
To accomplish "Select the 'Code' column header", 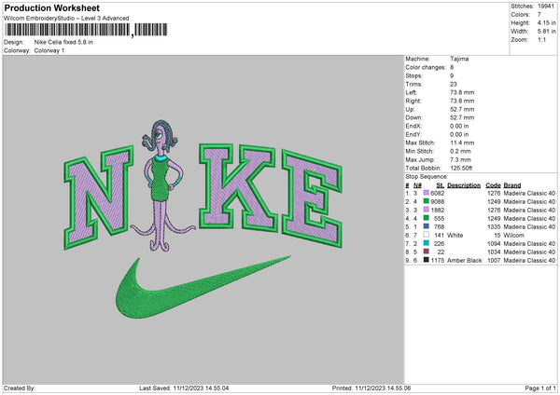I will coord(493,185).
